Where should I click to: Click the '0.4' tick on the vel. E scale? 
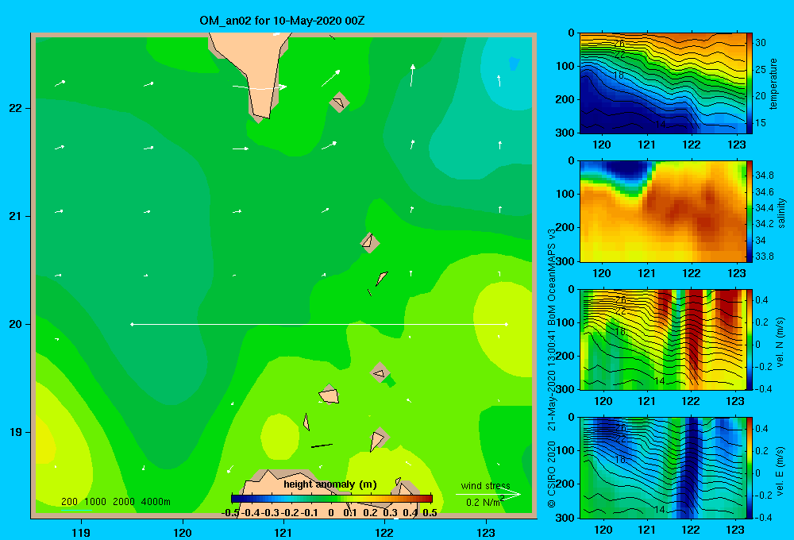(x=761, y=429)
